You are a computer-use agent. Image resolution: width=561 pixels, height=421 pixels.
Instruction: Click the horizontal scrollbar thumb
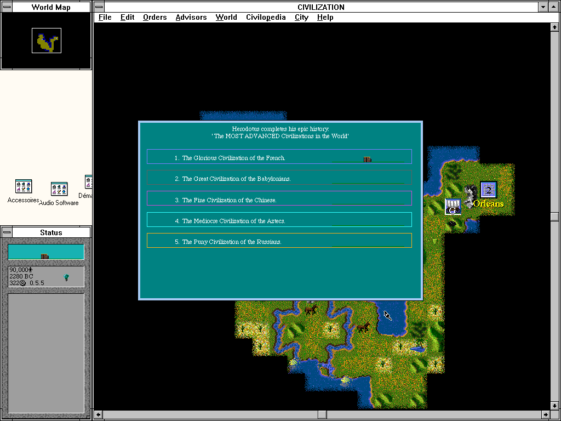point(322,414)
